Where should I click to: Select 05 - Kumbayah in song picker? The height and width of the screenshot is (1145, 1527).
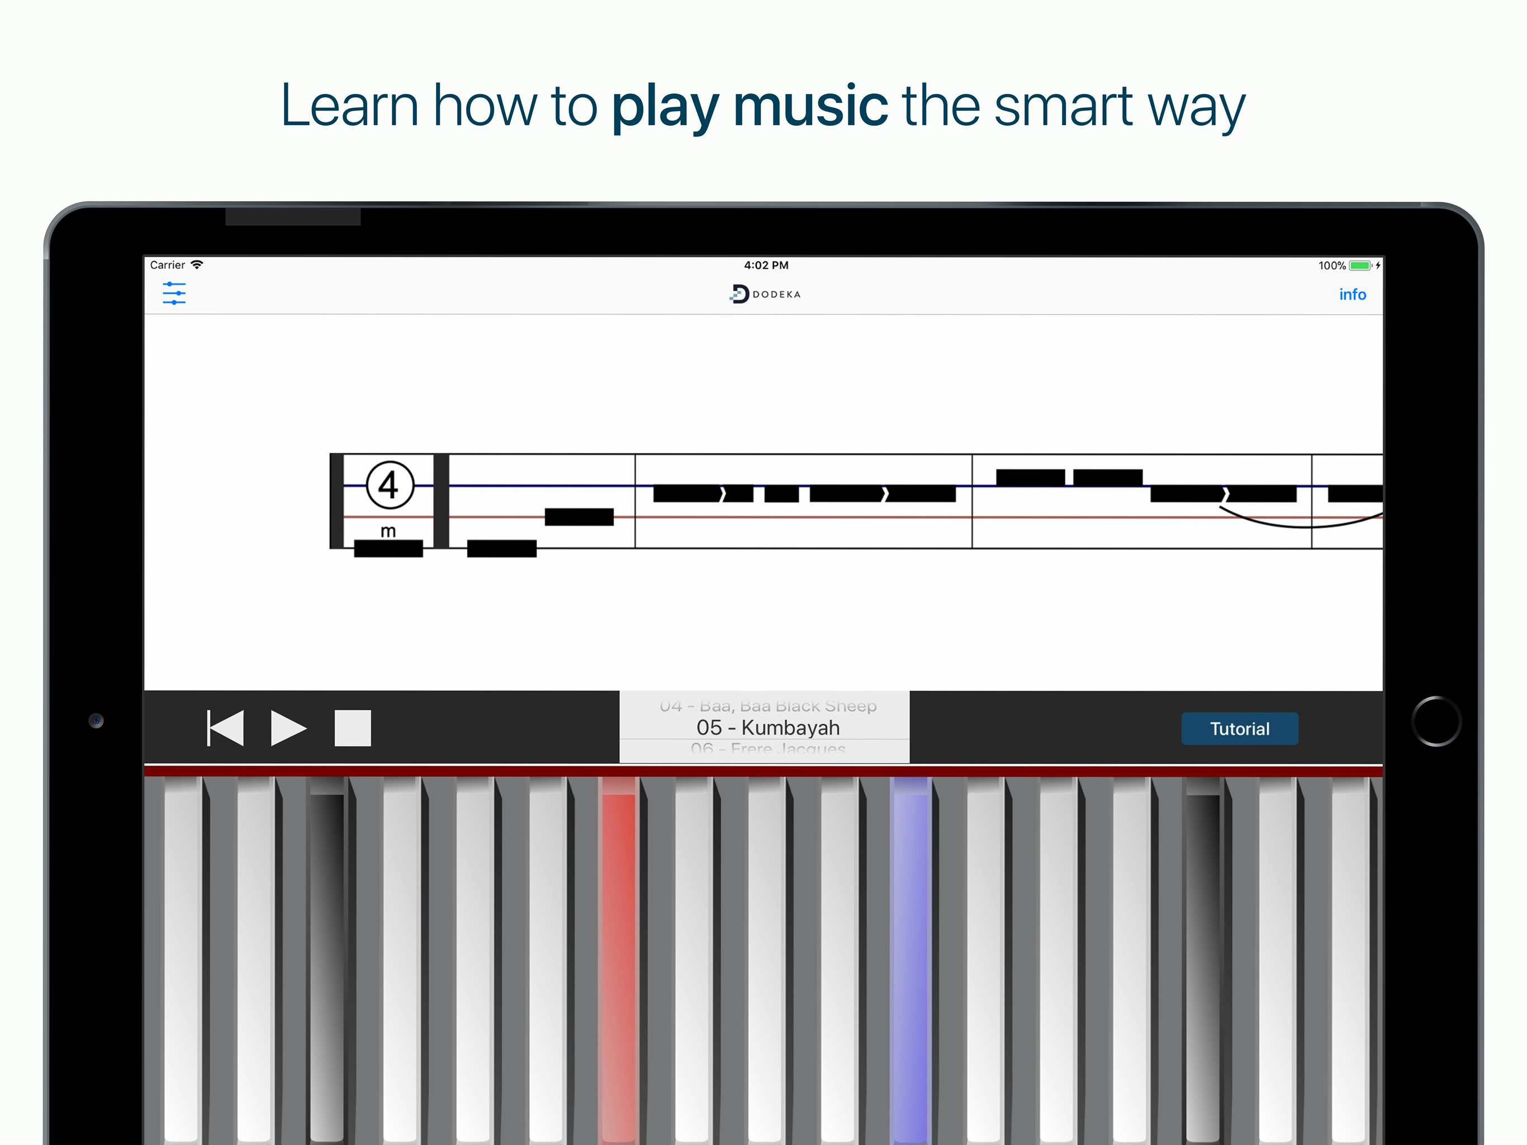coord(767,727)
